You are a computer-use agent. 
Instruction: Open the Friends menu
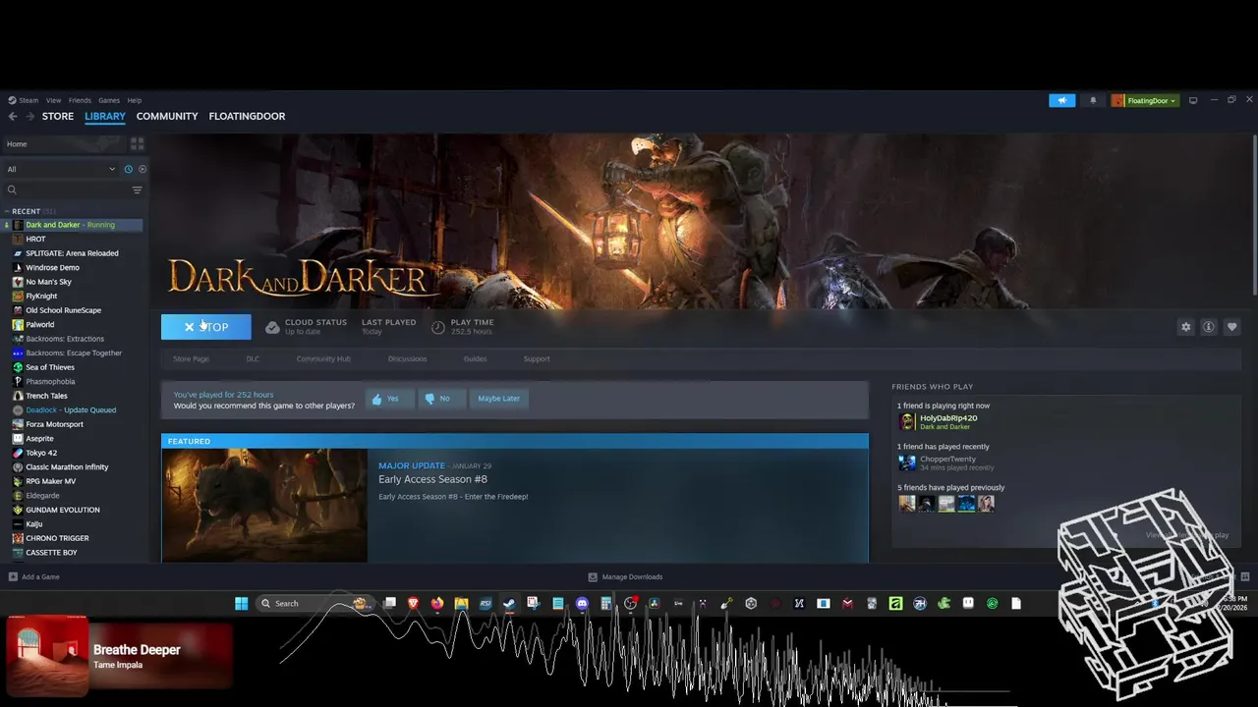[x=80, y=100]
